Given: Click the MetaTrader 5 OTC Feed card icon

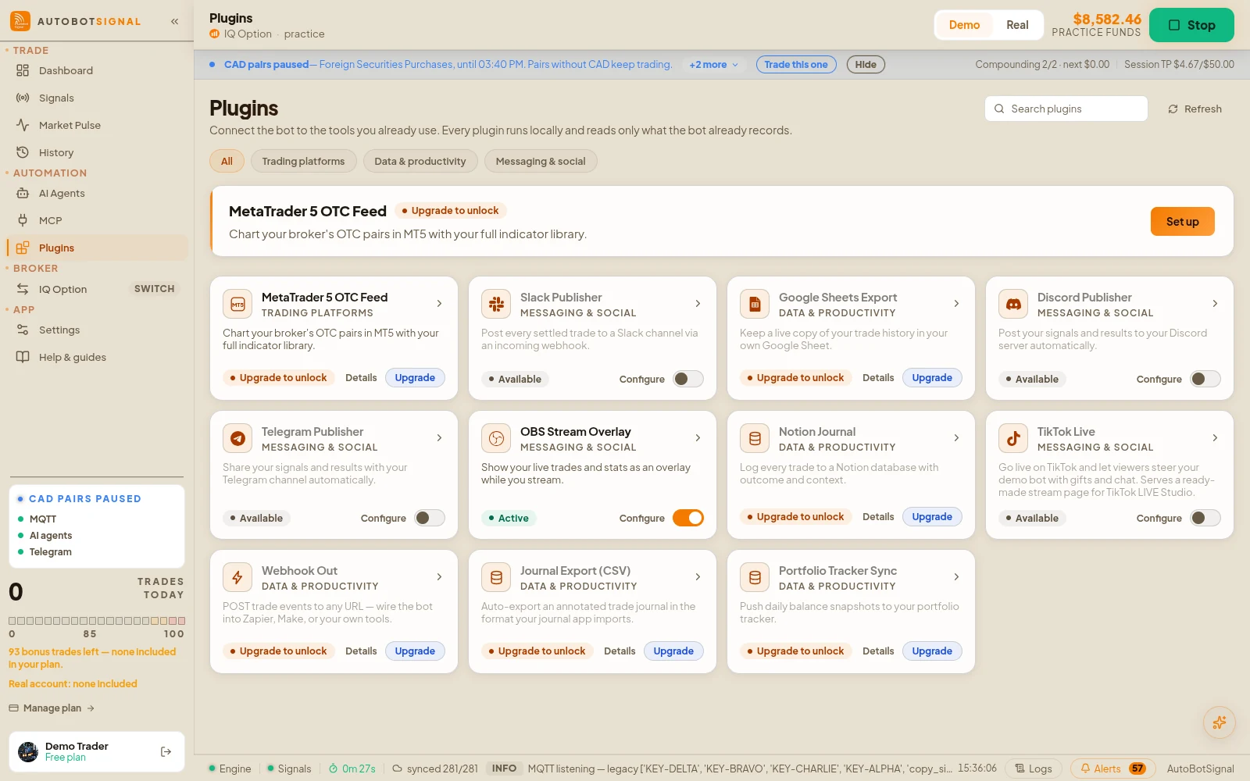Looking at the screenshot, I should pyautogui.click(x=237, y=304).
